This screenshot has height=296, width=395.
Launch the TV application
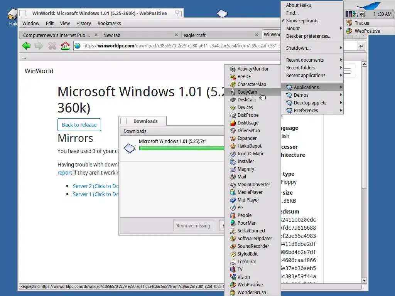click(x=252, y=269)
